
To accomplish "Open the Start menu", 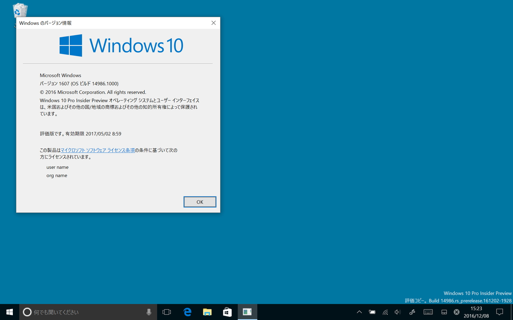I will pyautogui.click(x=9, y=312).
